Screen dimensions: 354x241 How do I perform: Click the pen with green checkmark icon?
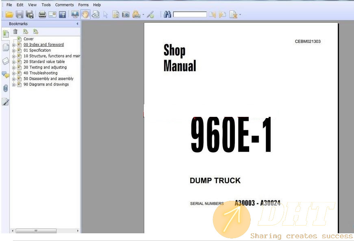pos(150,15)
